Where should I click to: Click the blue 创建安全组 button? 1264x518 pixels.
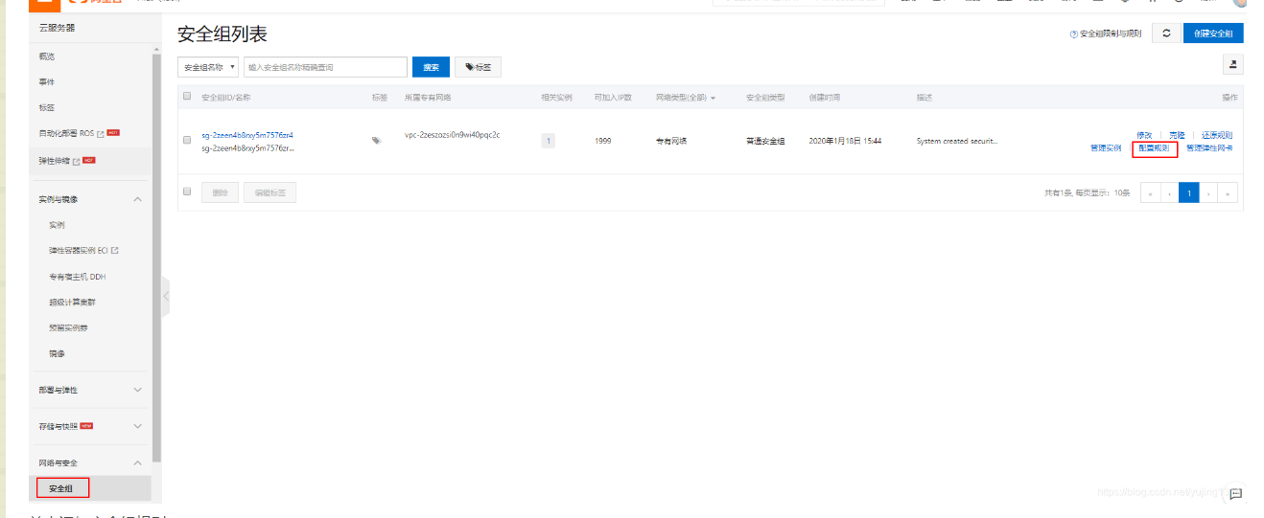pyautogui.click(x=1212, y=34)
